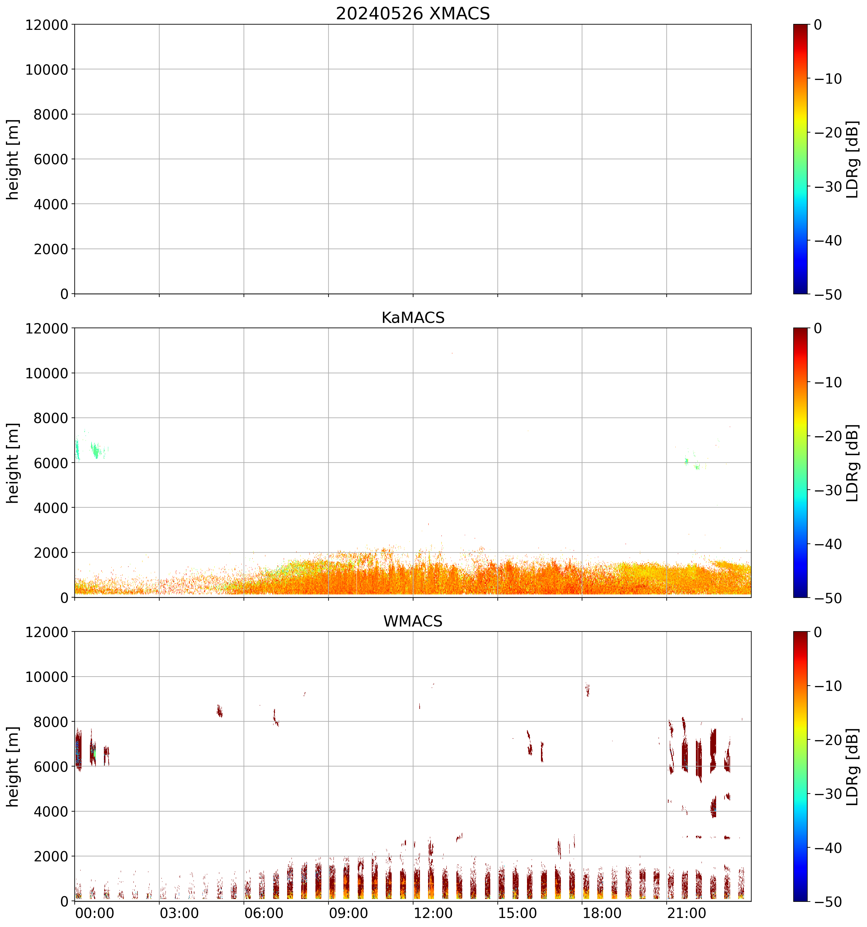Screen dimensions: 867x927
Task: Click the 4000 tick on WMACS y-axis
Action: click(x=51, y=811)
